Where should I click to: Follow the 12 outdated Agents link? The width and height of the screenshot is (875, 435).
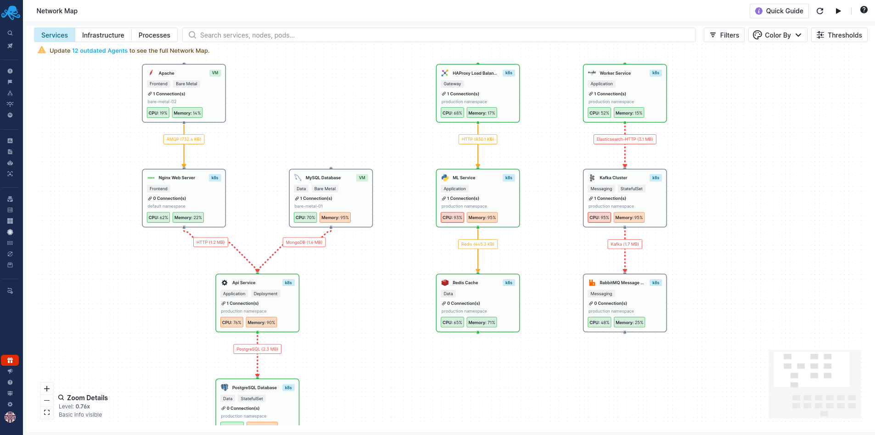pyautogui.click(x=100, y=51)
